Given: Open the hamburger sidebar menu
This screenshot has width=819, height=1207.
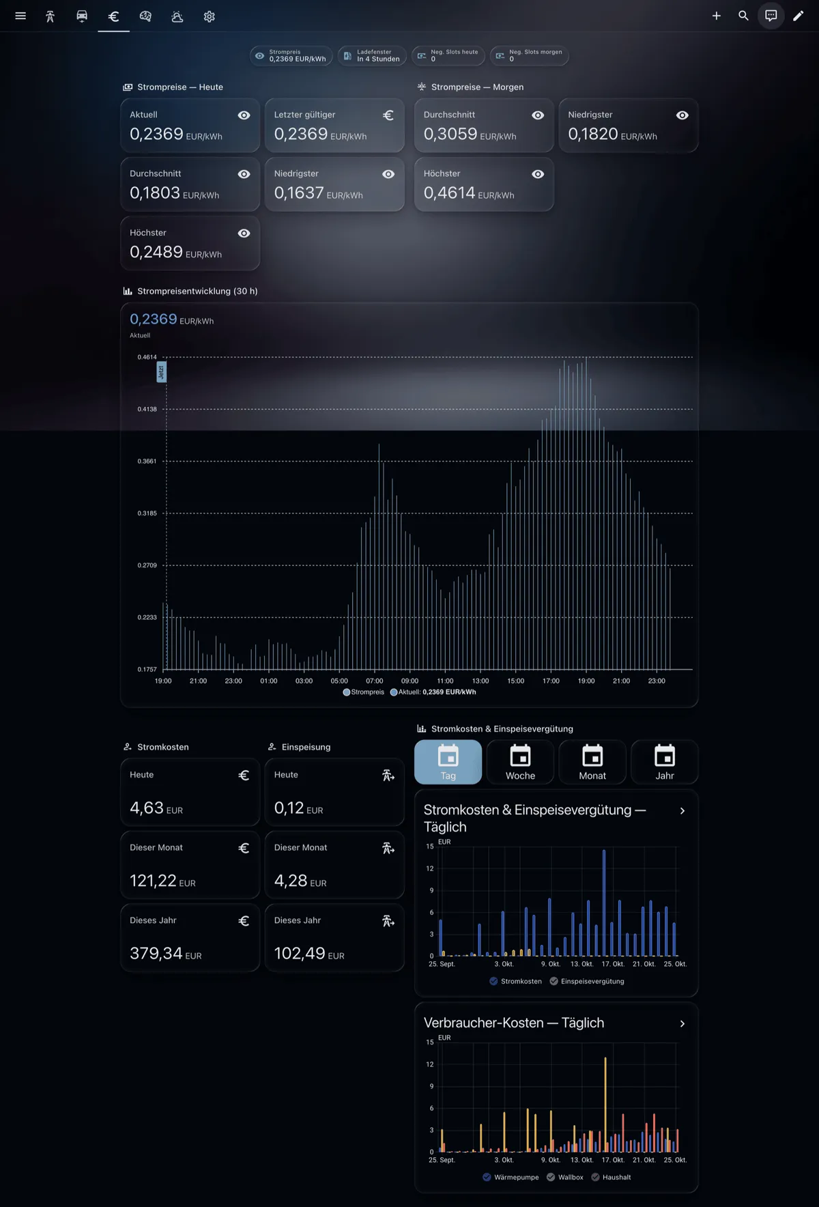Looking at the screenshot, I should (x=20, y=16).
